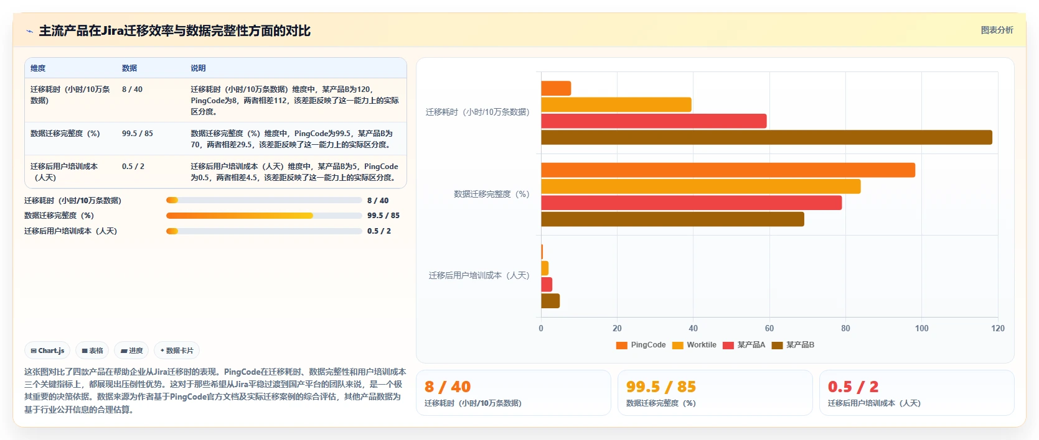The image size is (1039, 440).
Task: Click the 图表分析 label in the header
Action: (997, 30)
